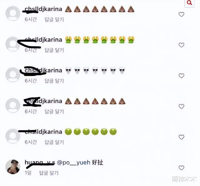Open huang_y_s username link
Screen dimensions: 200x186
[40, 162]
